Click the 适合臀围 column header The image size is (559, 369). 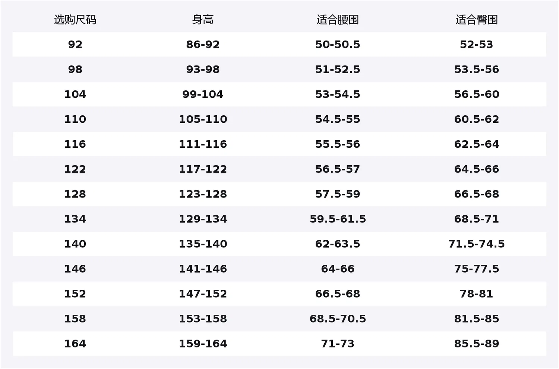pos(477,20)
